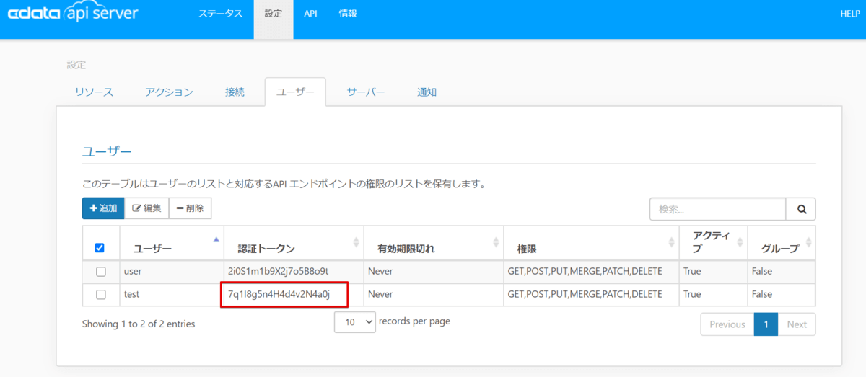Focus the 検索 search input field
The image size is (866, 377).
coord(717,209)
